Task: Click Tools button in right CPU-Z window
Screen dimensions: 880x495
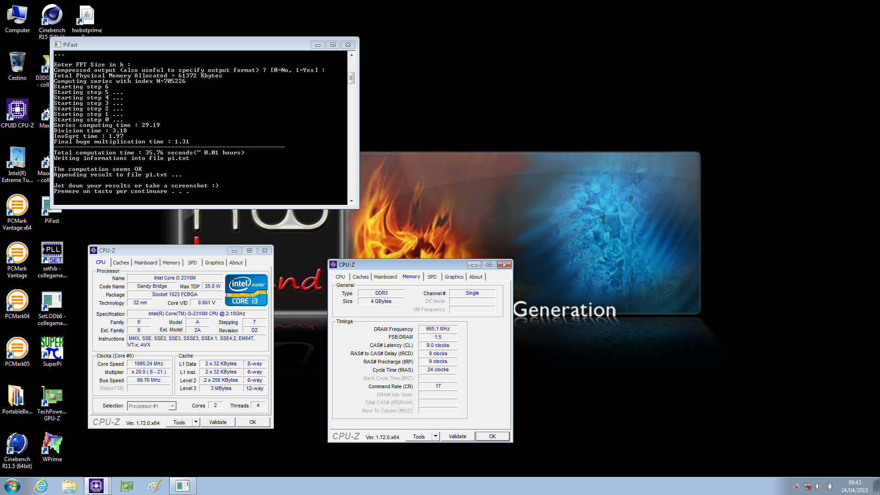Action: click(419, 436)
